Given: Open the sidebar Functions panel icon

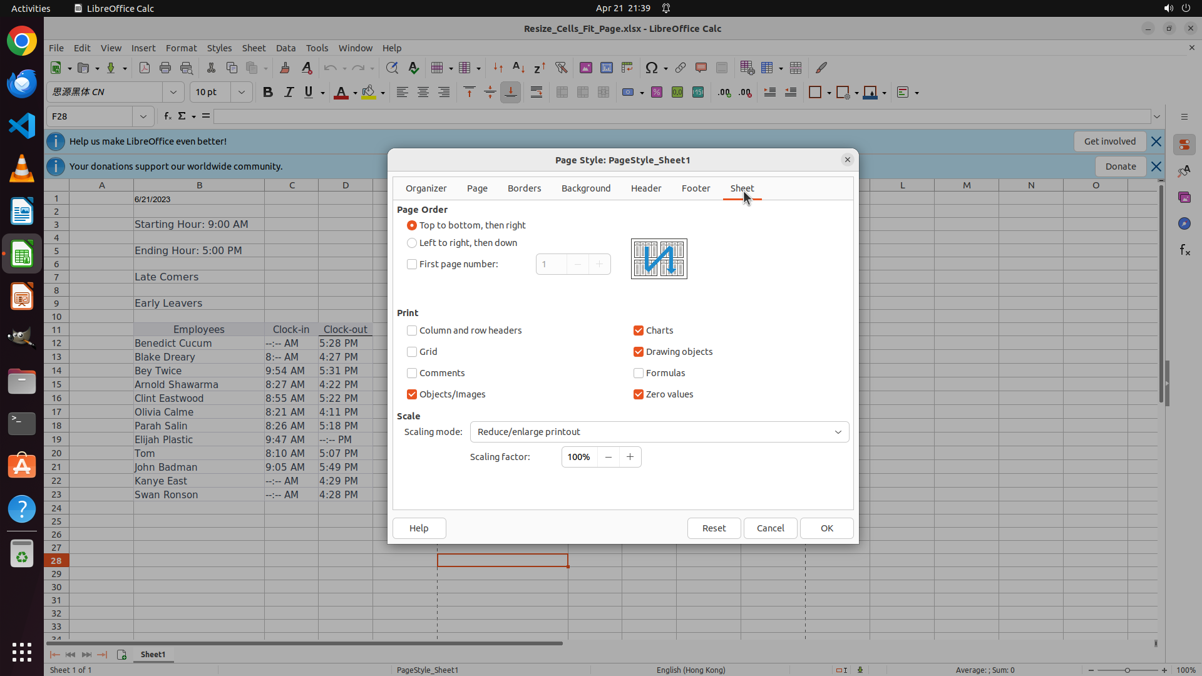Looking at the screenshot, I should [x=1184, y=250].
